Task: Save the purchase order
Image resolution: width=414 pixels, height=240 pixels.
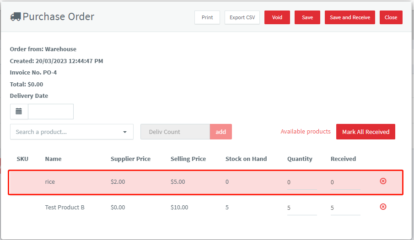Action: (x=307, y=17)
